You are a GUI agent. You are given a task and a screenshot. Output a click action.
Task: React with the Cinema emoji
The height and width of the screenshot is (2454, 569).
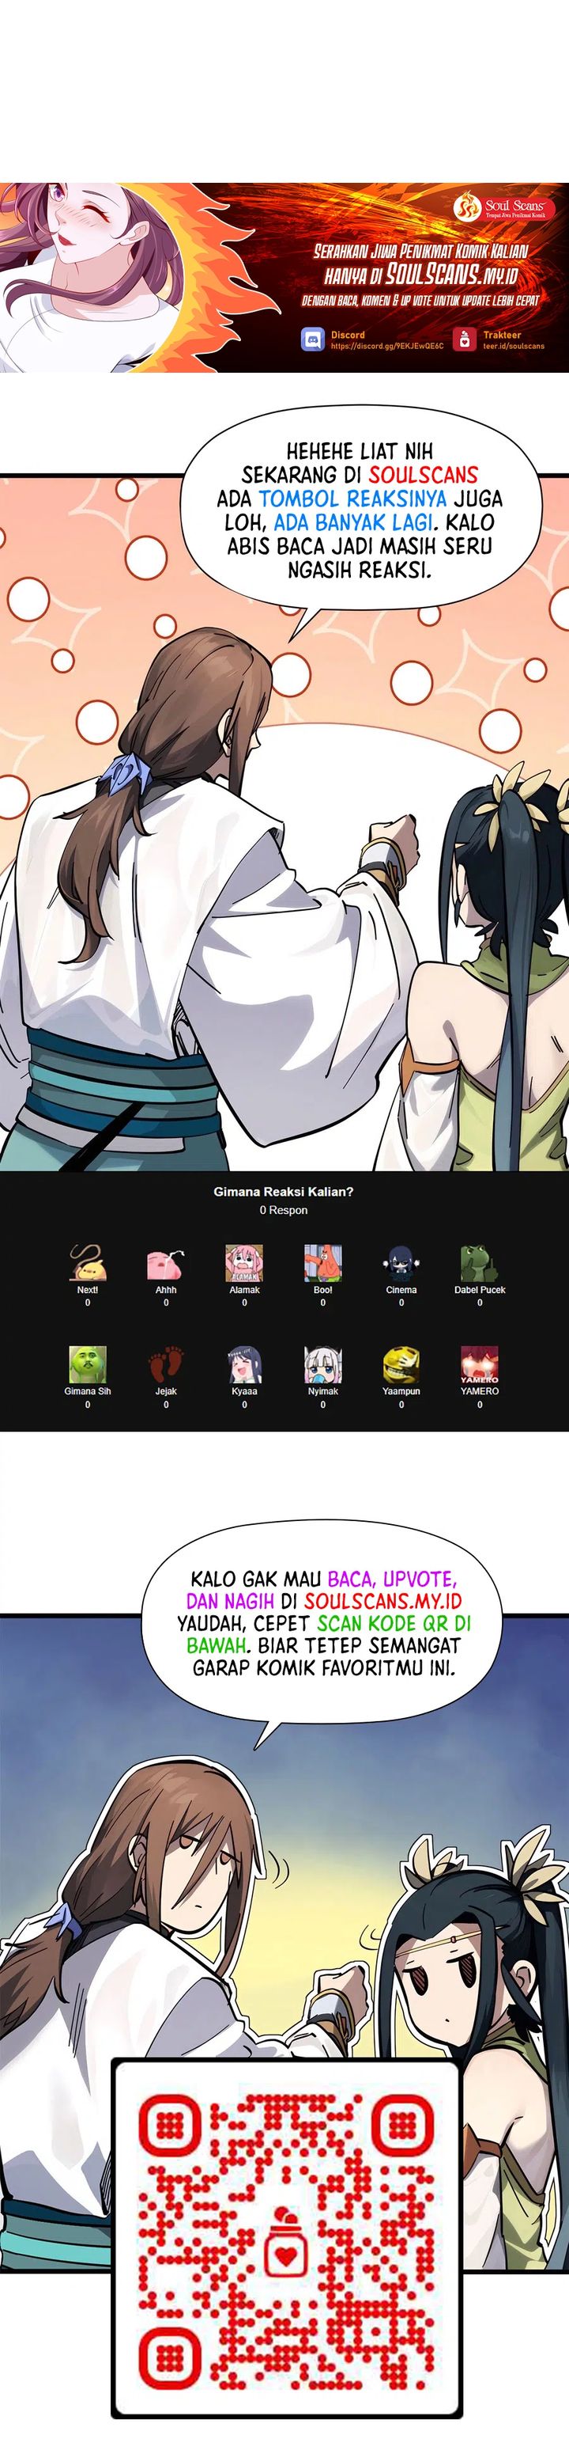point(401,1263)
